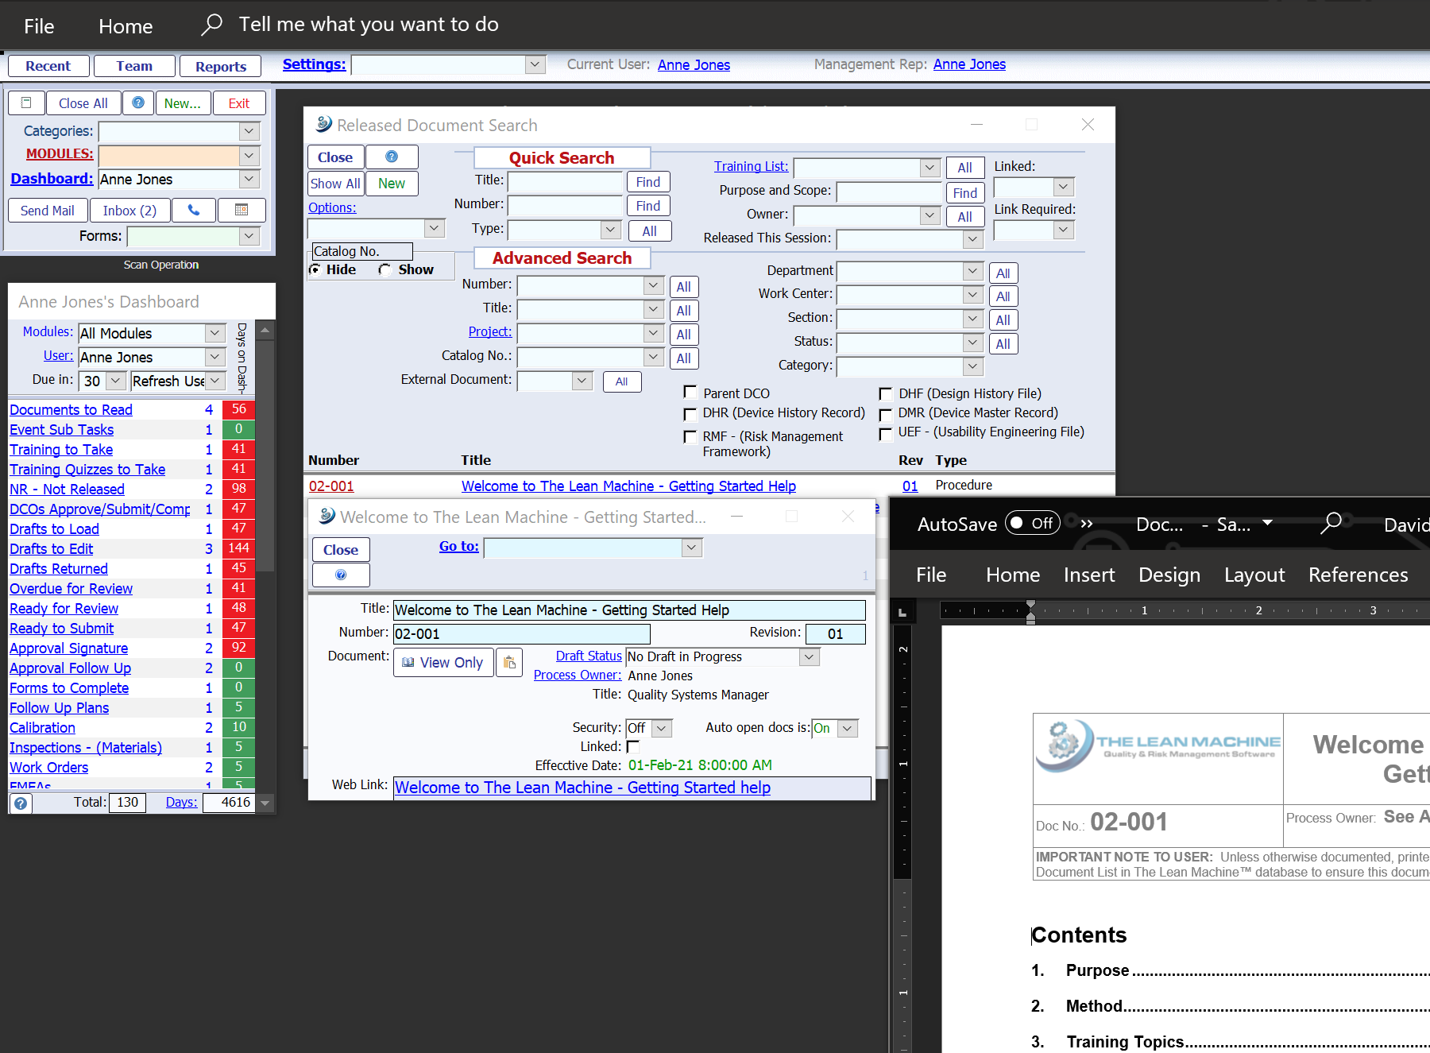Toggle Word AutoSave off switch
Image resolution: width=1430 pixels, height=1053 pixels.
click(1032, 523)
